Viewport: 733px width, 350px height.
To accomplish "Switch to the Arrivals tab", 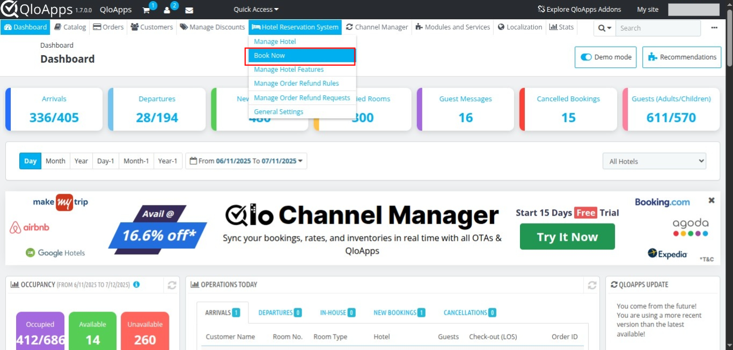I will click(223, 313).
